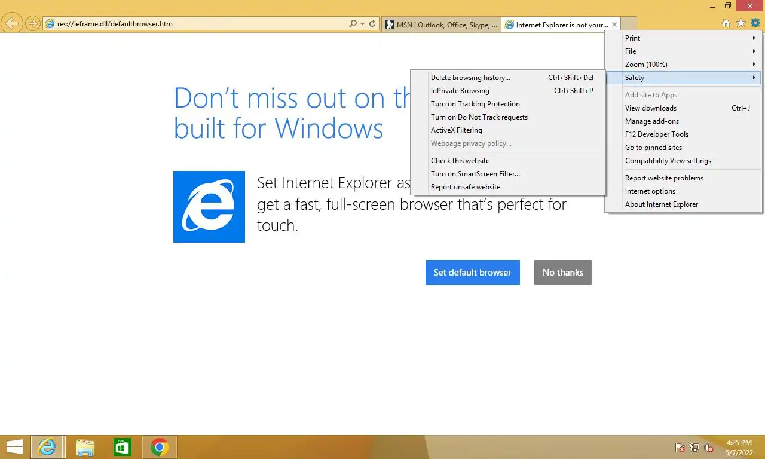This screenshot has width=765, height=459.
Task: Click the browser Back arrow button
Action: tap(12, 24)
